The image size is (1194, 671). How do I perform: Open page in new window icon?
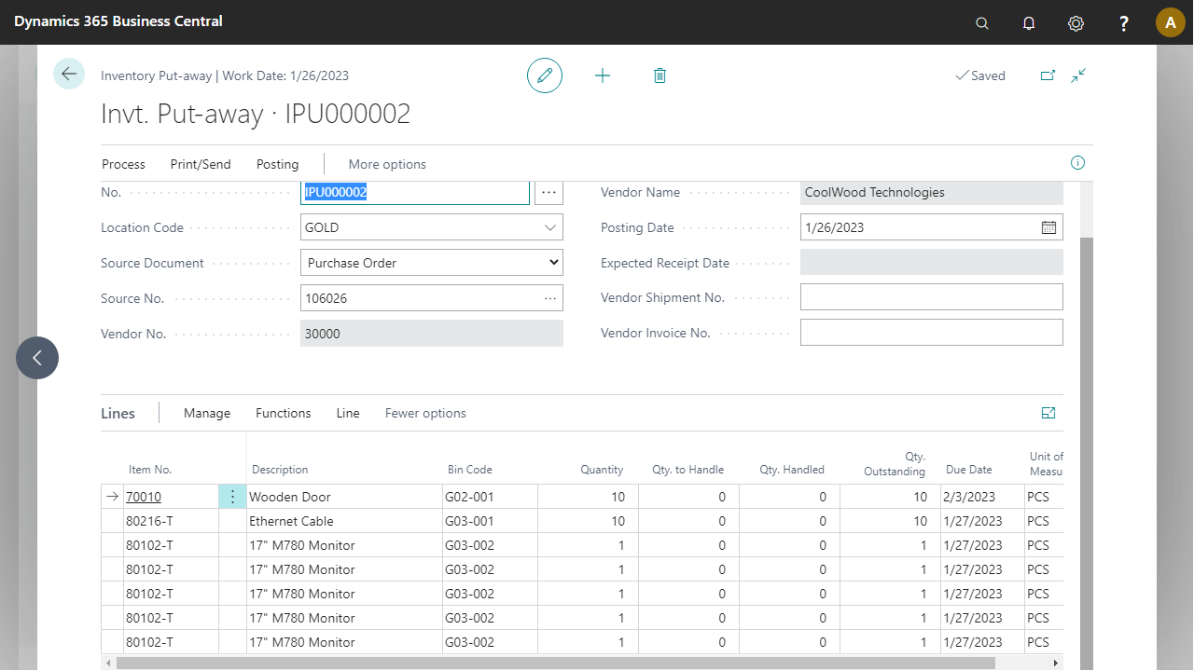(x=1047, y=75)
